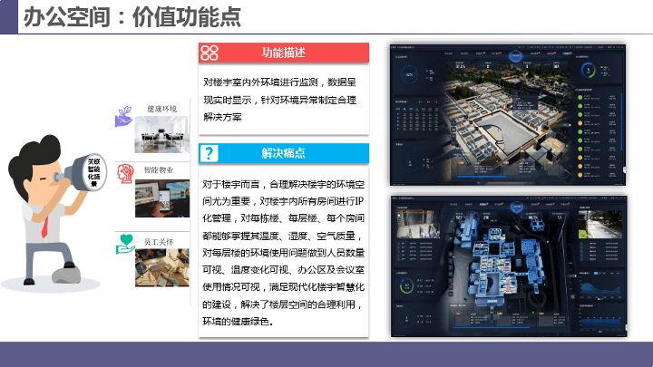Open the desk collage photo under 员工关怀
Viewport: 653px width, 367px height.
click(x=162, y=267)
